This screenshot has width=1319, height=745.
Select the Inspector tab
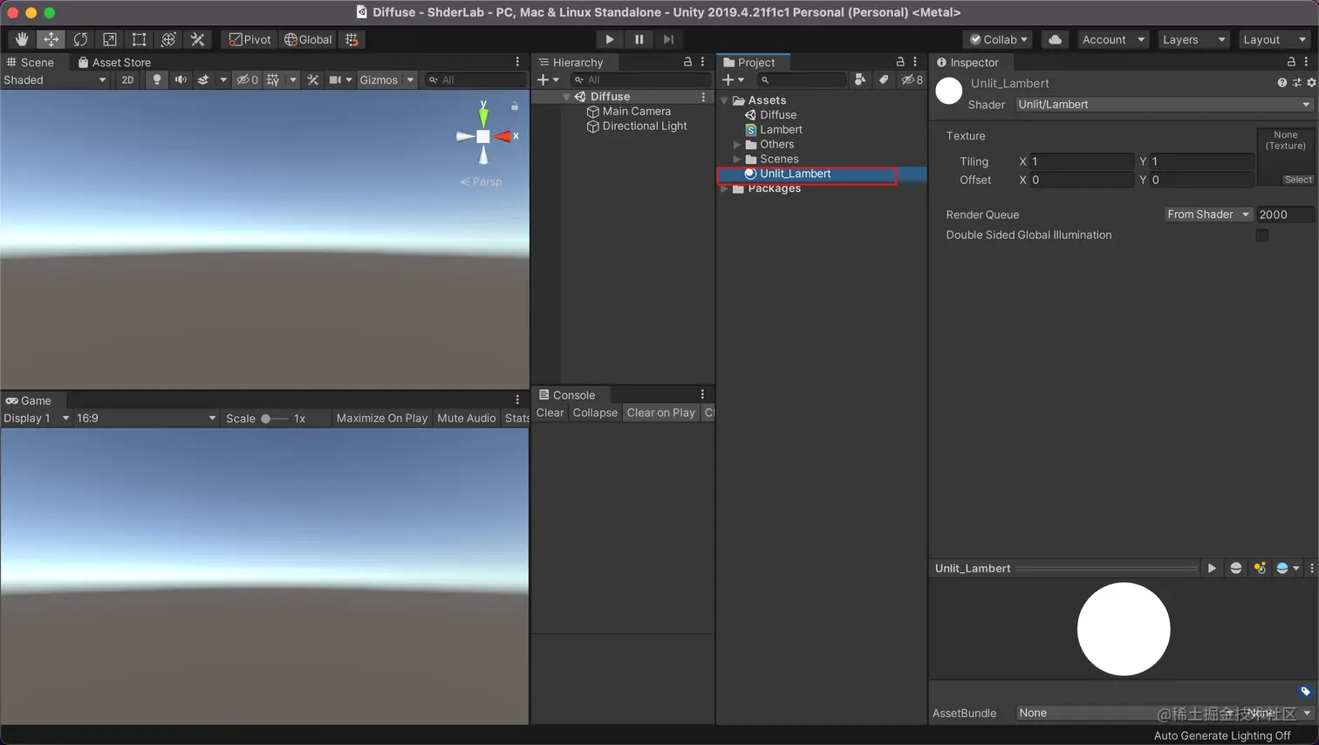tap(967, 62)
